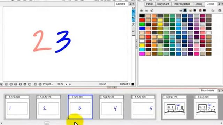Click the Default 1 colour name label
223x125 pixels.
[x=125, y=84]
